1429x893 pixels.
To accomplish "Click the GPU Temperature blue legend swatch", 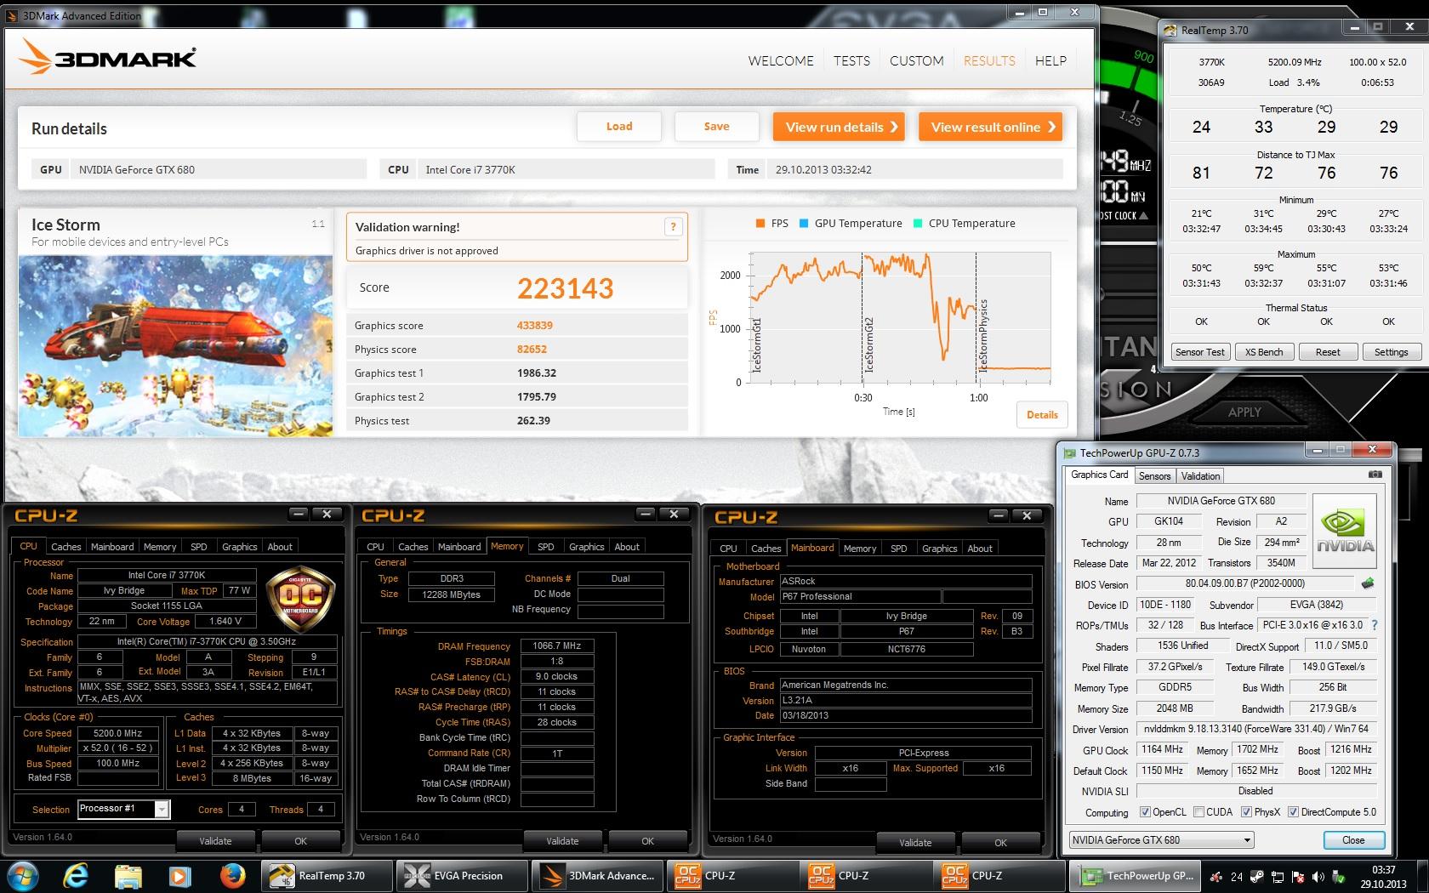I will [x=804, y=224].
